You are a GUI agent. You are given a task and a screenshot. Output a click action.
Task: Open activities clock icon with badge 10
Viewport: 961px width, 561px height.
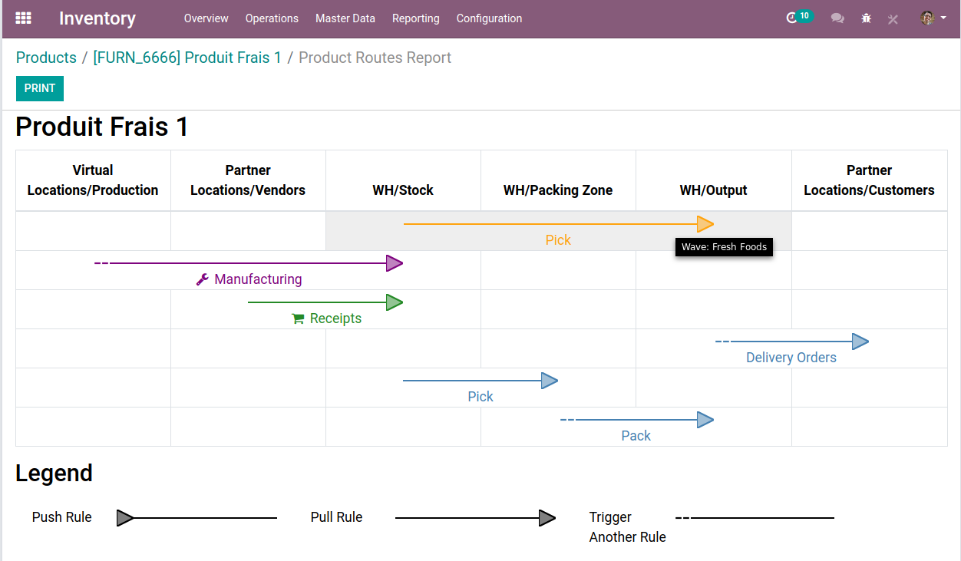[x=799, y=17]
